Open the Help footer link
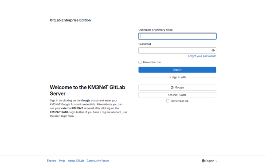Image resolution: width=266 pixels, height=166 pixels. (62, 161)
